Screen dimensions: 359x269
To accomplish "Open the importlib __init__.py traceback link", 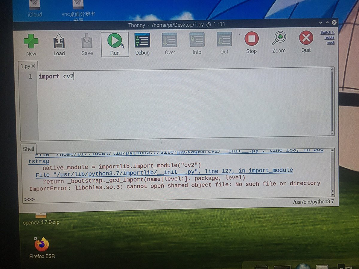I will pos(164,172).
